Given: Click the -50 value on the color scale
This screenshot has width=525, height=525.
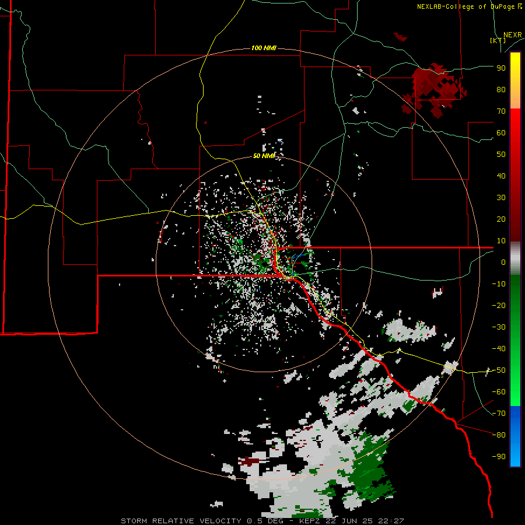Looking at the screenshot, I should [x=499, y=370].
